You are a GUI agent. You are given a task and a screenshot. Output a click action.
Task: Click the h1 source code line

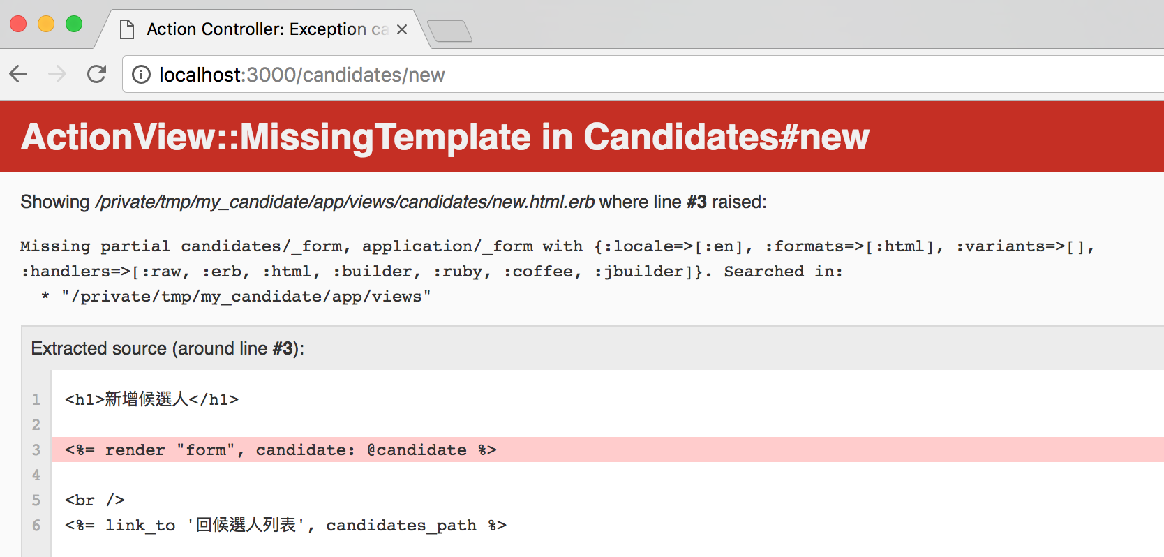coord(151,399)
